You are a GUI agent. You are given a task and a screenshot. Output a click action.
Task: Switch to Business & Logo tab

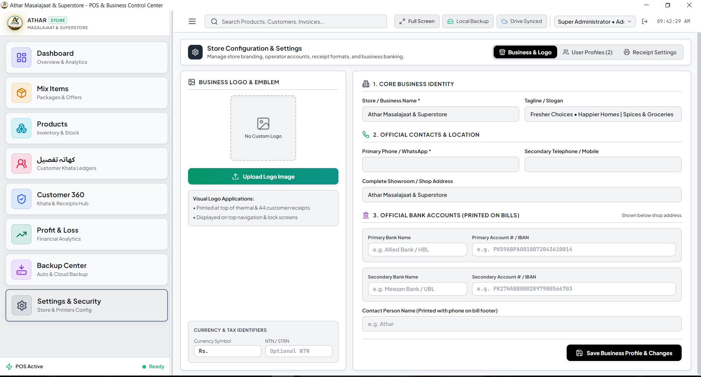525,52
